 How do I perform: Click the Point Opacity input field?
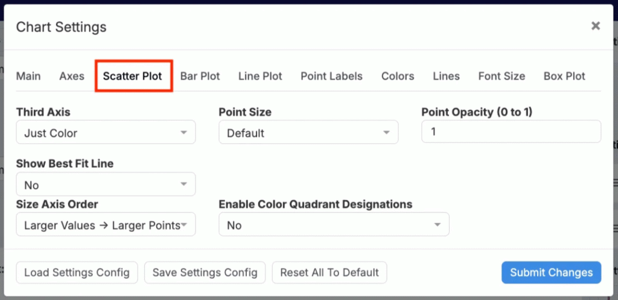[511, 132]
